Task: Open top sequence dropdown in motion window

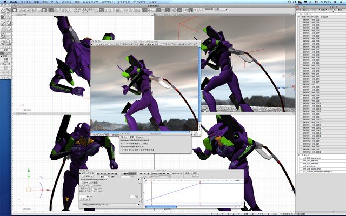Action: click(x=89, y=176)
